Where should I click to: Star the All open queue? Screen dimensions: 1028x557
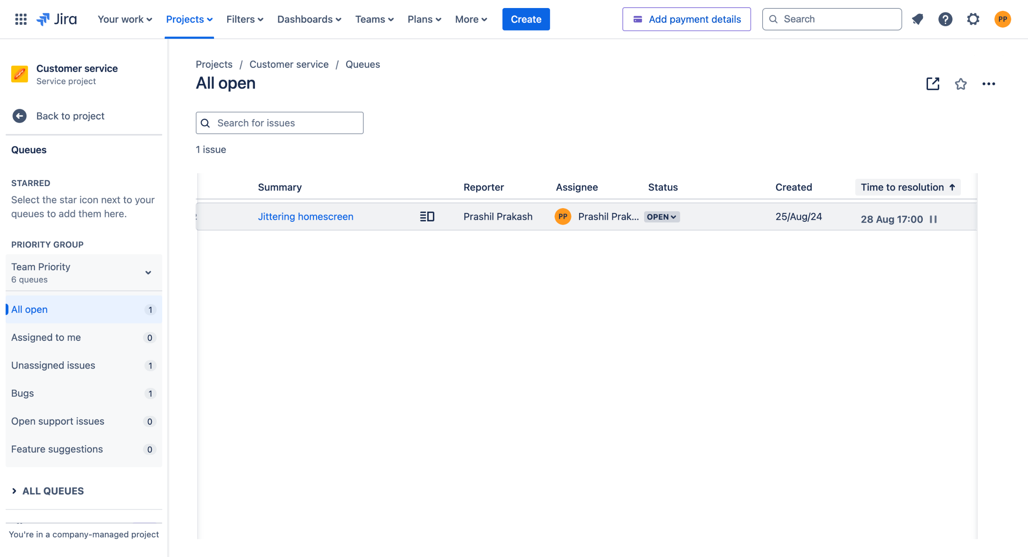tap(961, 84)
